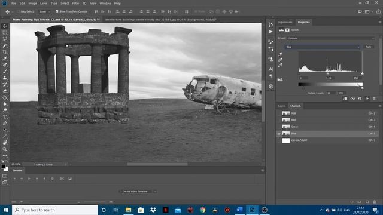Sample black point with the top eyedropper in Levels

point(281,54)
